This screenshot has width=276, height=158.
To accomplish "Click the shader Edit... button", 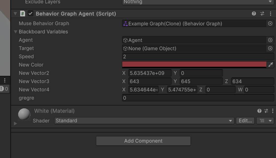I will click(245, 121).
